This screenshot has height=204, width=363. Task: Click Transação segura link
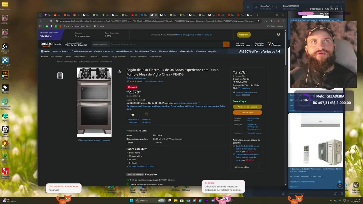point(254,133)
